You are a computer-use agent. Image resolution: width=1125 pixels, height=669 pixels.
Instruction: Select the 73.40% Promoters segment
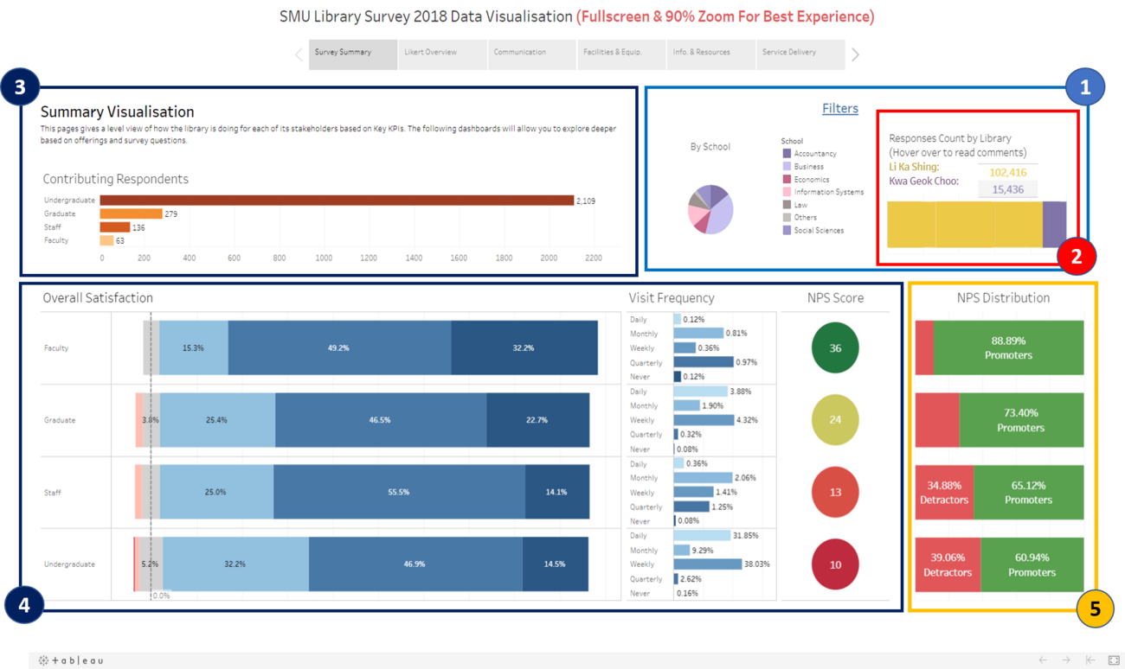click(x=1022, y=420)
